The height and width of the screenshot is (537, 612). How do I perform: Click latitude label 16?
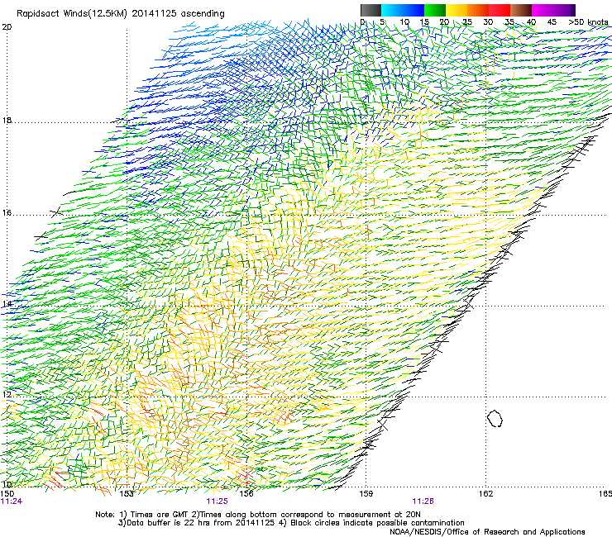[x=7, y=213]
